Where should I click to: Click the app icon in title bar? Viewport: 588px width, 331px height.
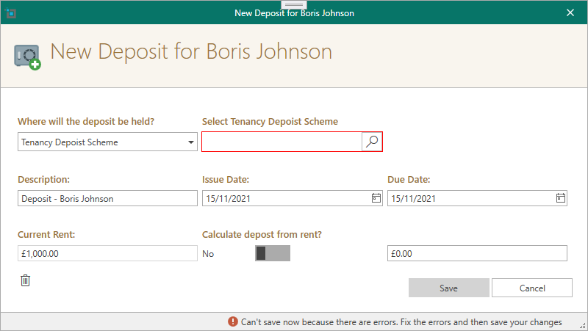tap(11, 13)
